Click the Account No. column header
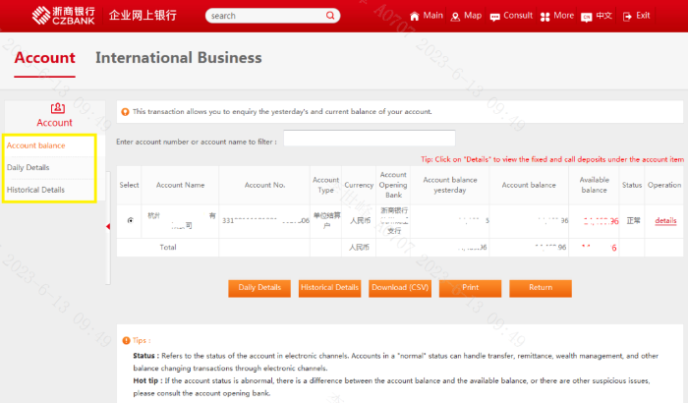The image size is (688, 403). (264, 185)
